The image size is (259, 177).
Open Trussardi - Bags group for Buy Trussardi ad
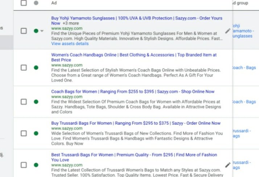(x=242, y=133)
